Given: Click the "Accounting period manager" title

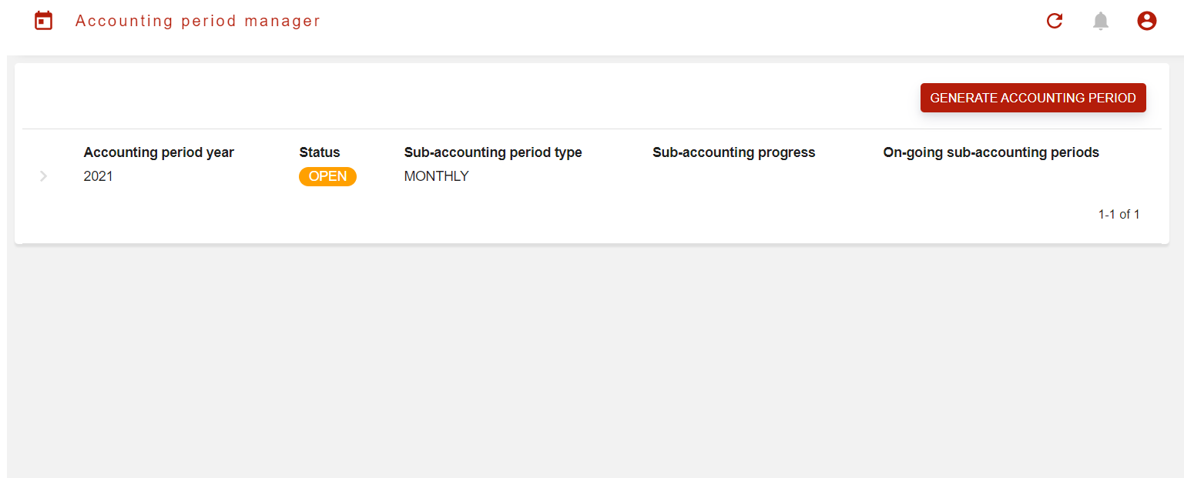Looking at the screenshot, I should [198, 21].
